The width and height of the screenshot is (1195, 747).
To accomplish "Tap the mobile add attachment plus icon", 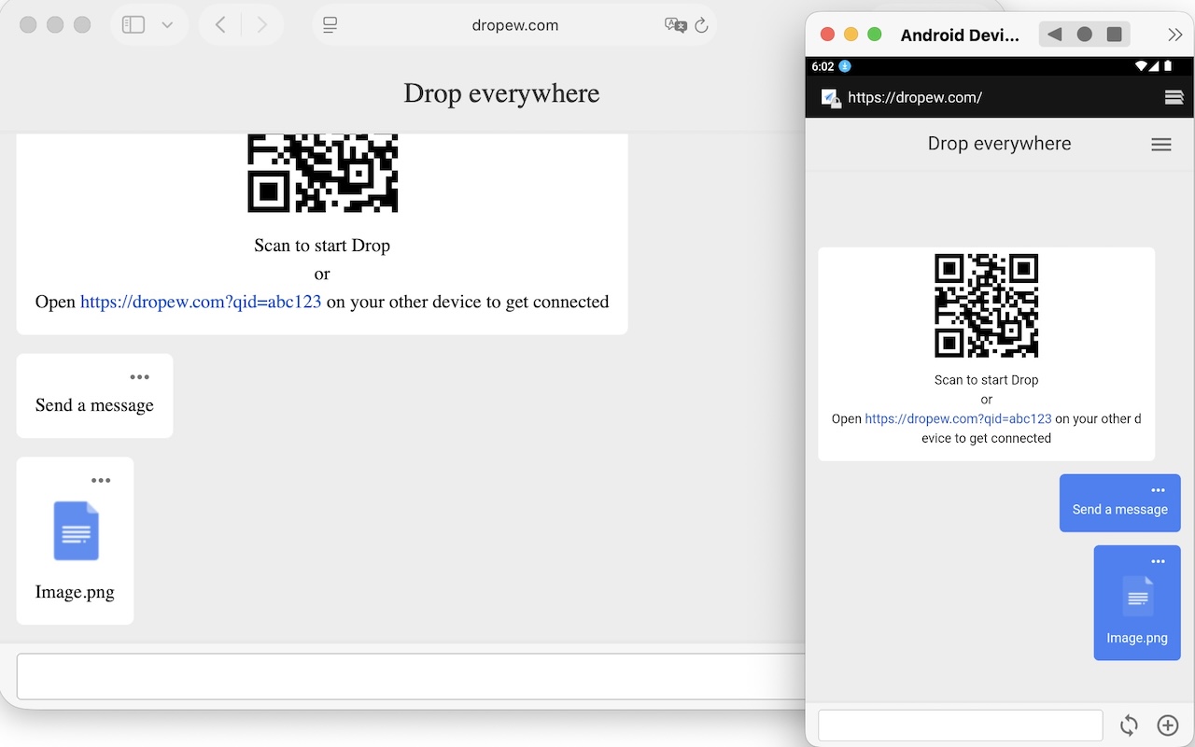I will point(1168,726).
